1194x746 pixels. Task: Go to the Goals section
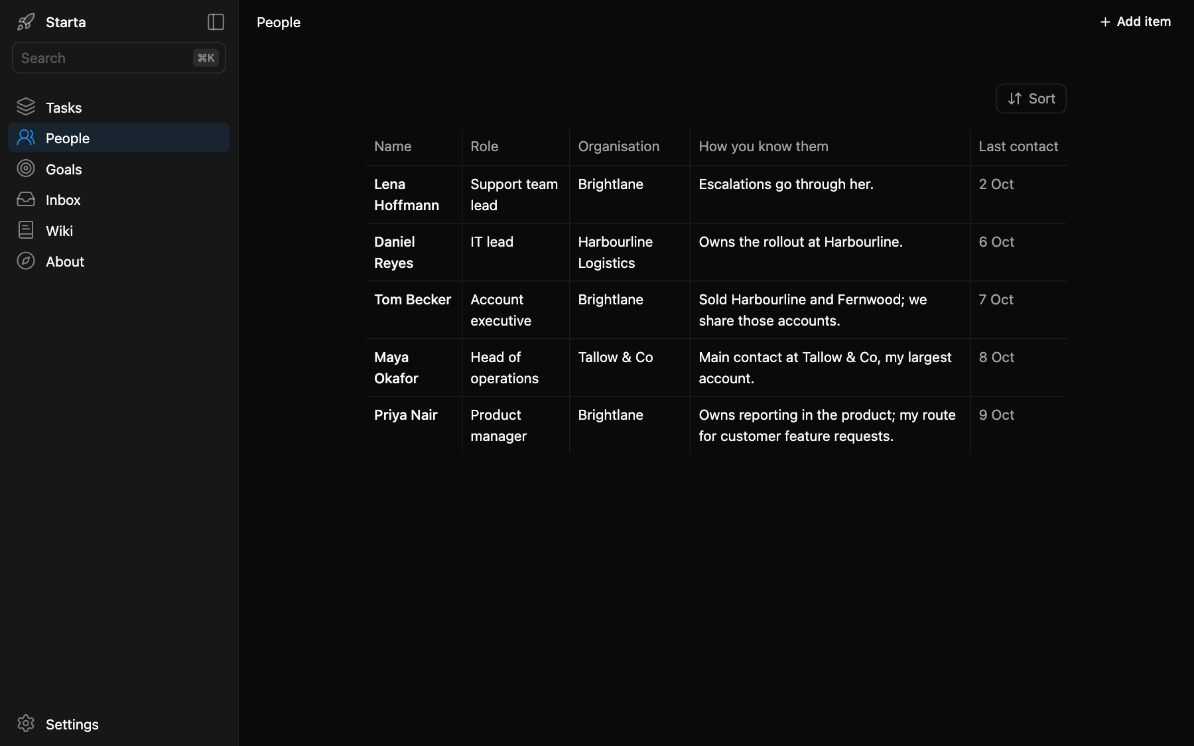pyautogui.click(x=119, y=168)
